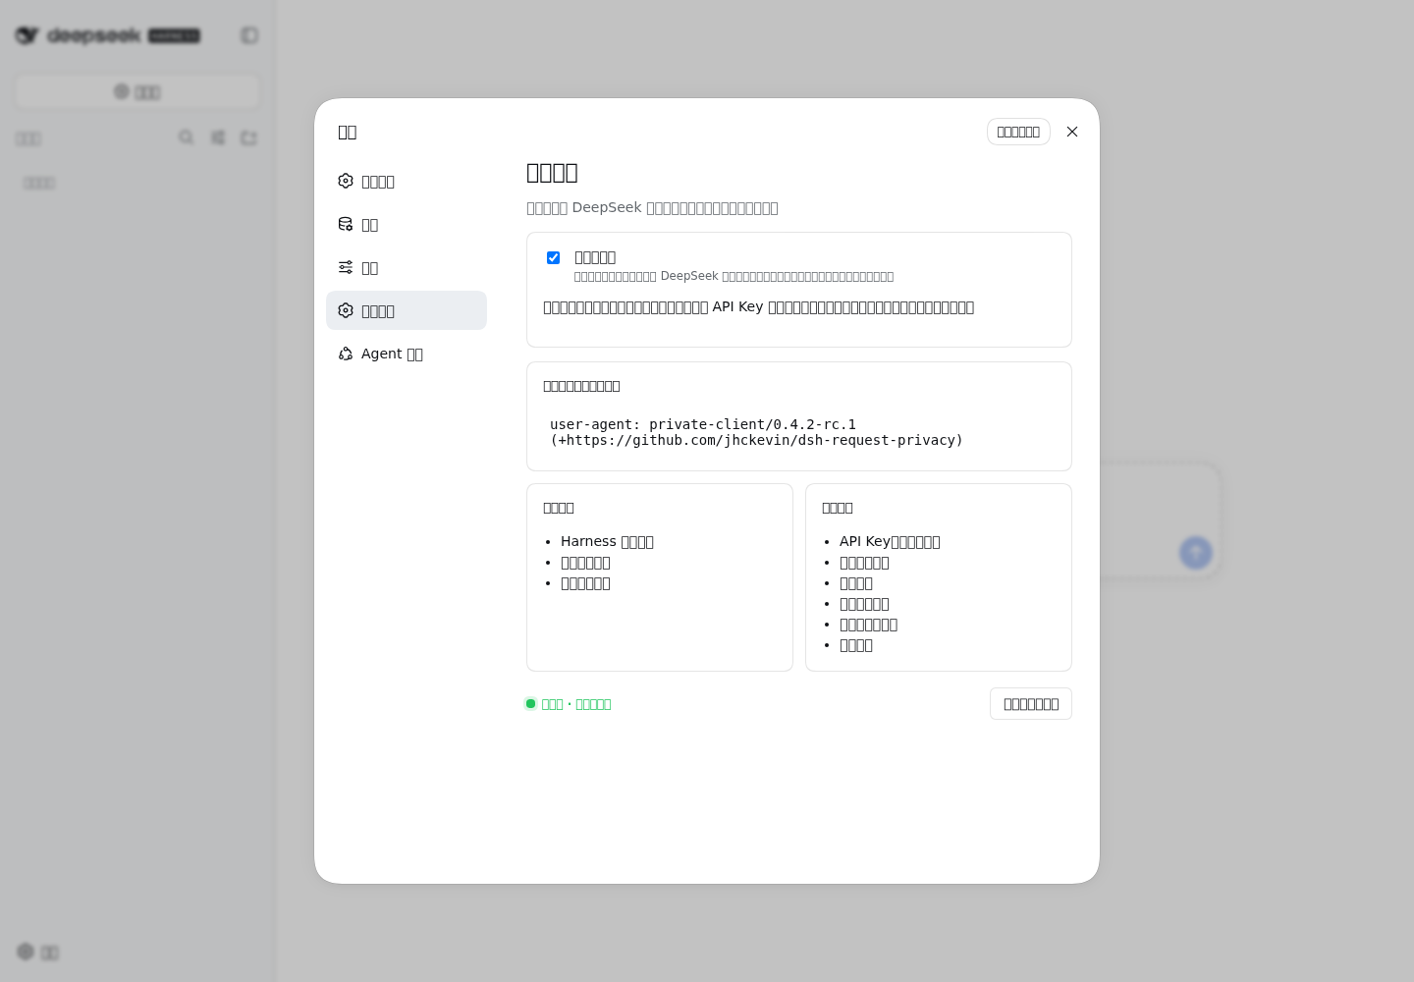Viewport: 1414px width, 982px height.
Task: Click the blue send arrow button in background
Action: click(1196, 553)
